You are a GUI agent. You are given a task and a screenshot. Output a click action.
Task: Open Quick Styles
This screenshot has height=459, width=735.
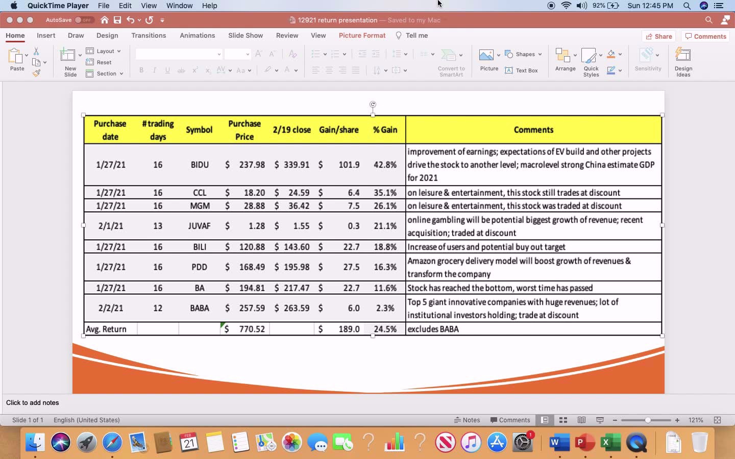pyautogui.click(x=589, y=55)
